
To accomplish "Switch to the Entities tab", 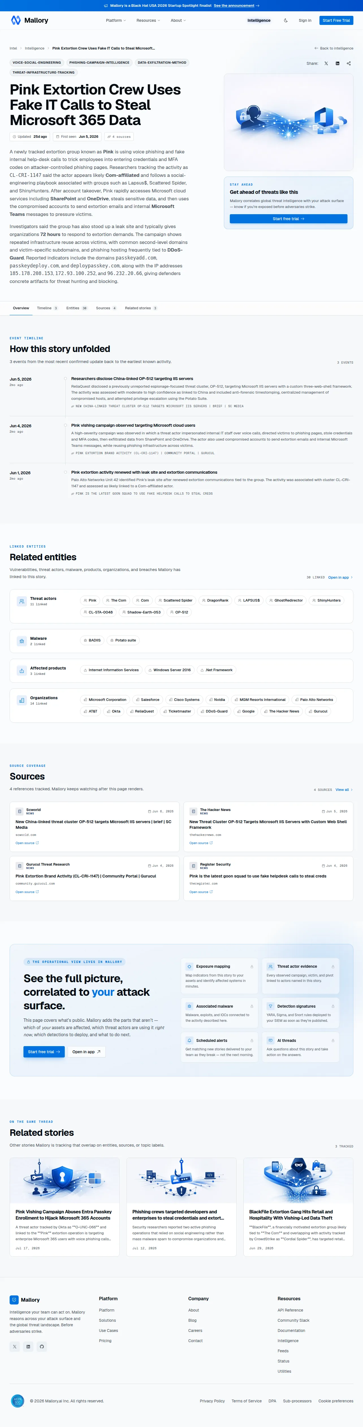I will coord(77,308).
